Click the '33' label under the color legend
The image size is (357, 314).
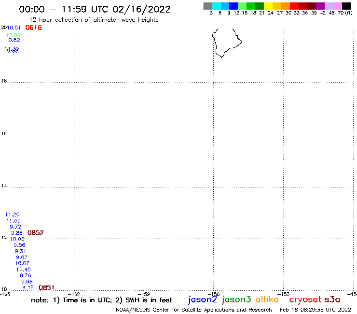click(297, 13)
